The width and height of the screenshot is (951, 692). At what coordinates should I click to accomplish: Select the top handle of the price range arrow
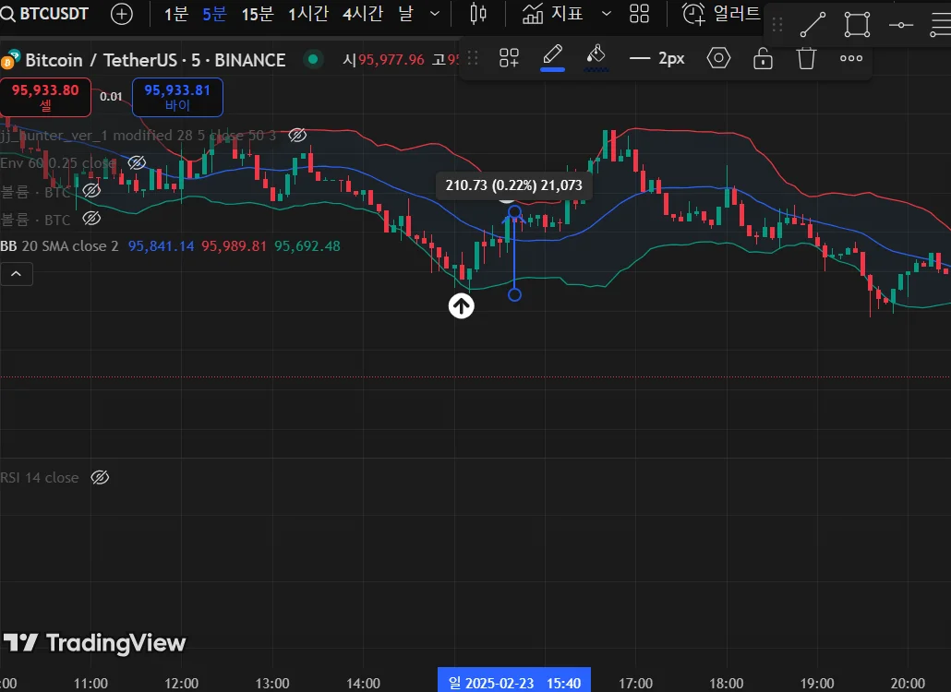point(514,211)
